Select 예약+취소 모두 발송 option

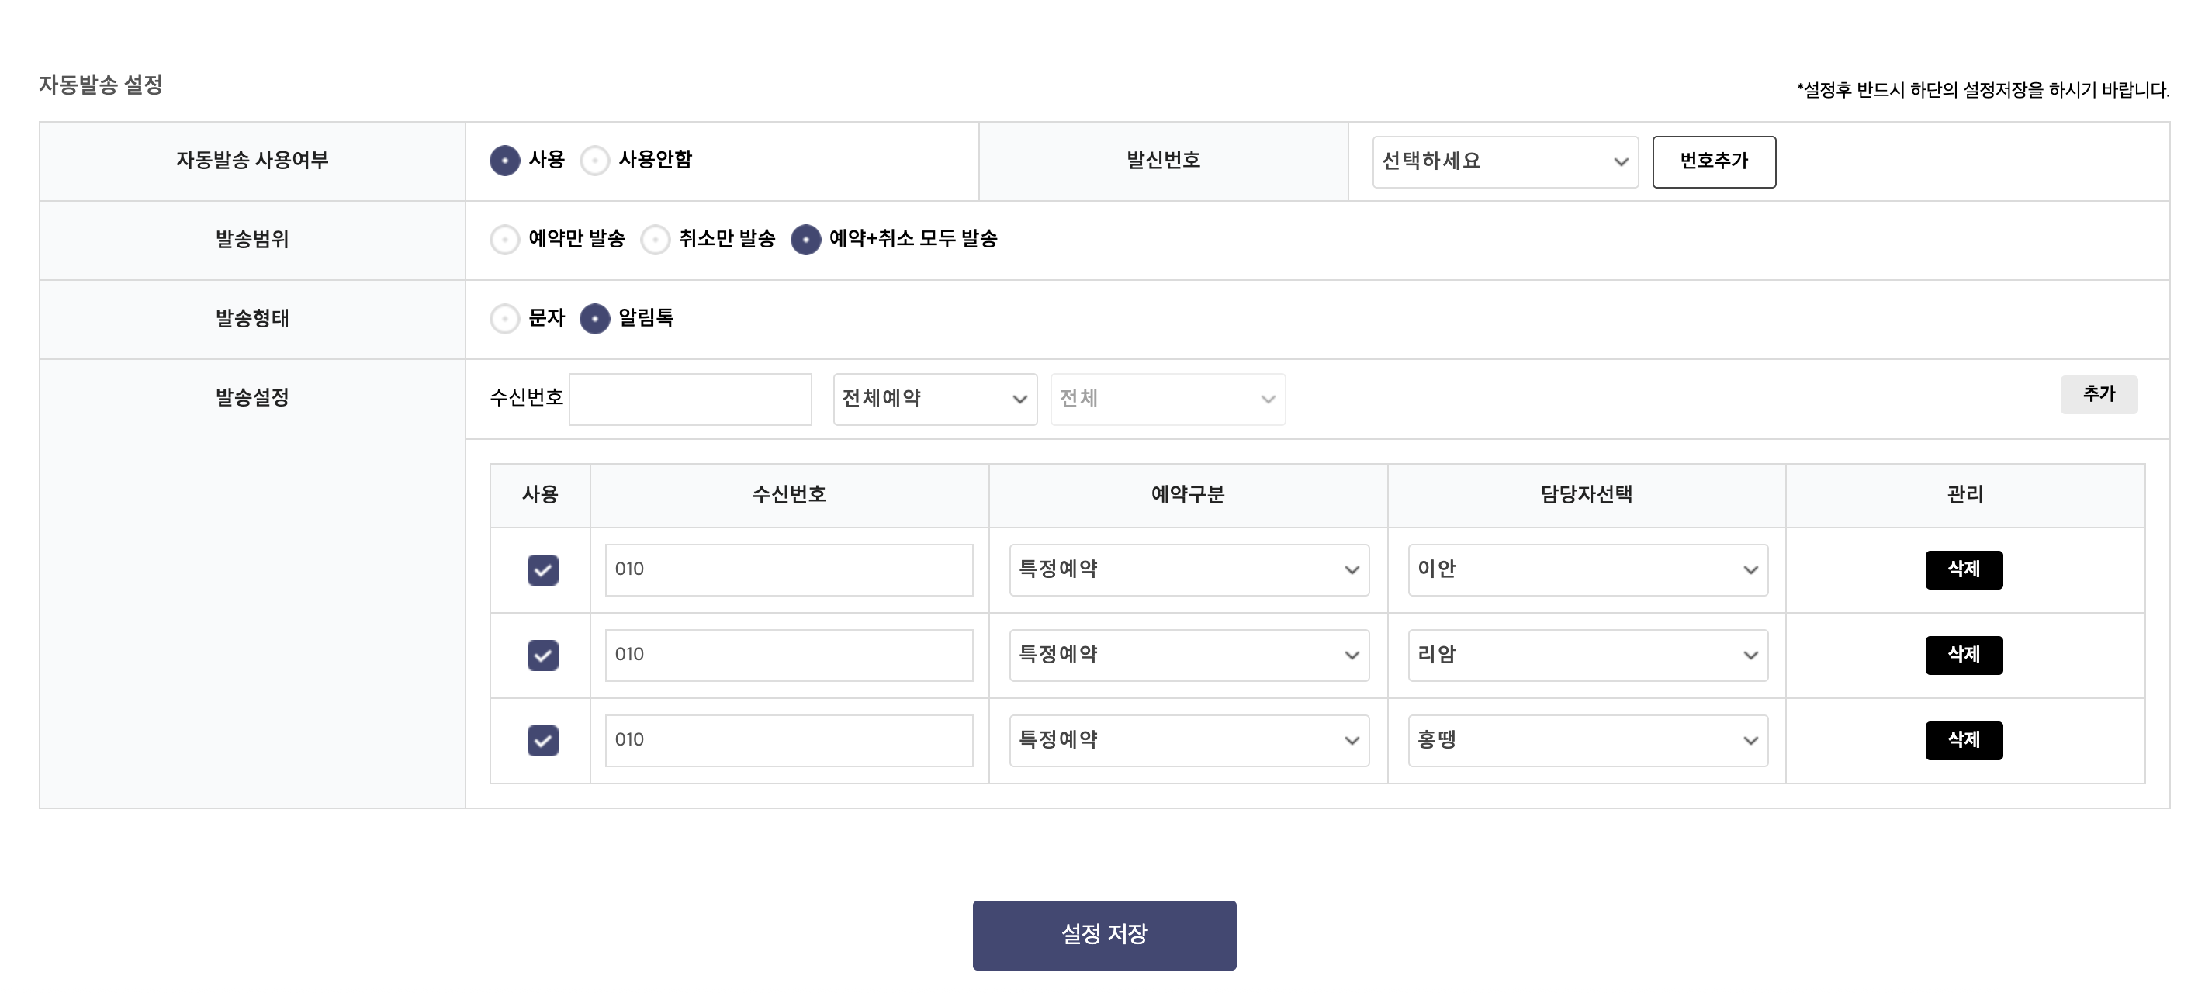[805, 240]
